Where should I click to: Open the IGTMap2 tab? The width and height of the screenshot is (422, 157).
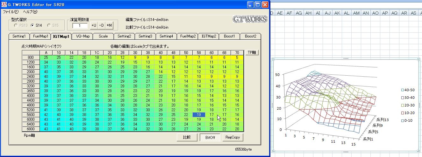pos(208,36)
